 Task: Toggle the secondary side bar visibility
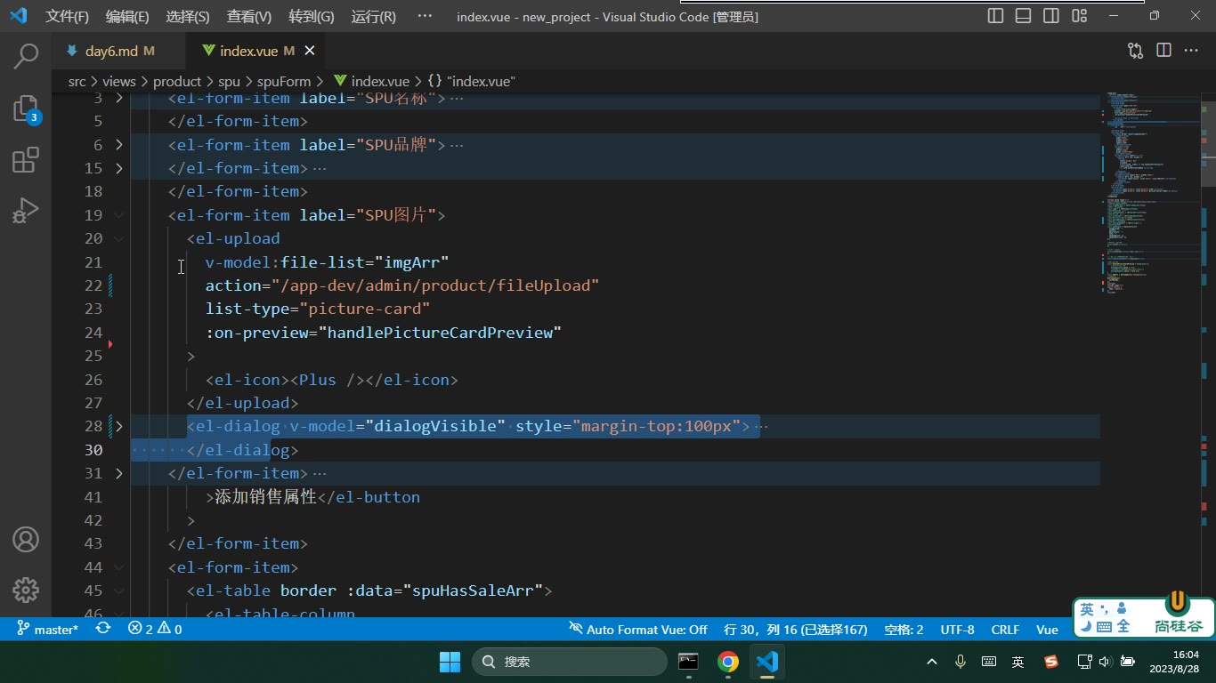[x=1051, y=16]
